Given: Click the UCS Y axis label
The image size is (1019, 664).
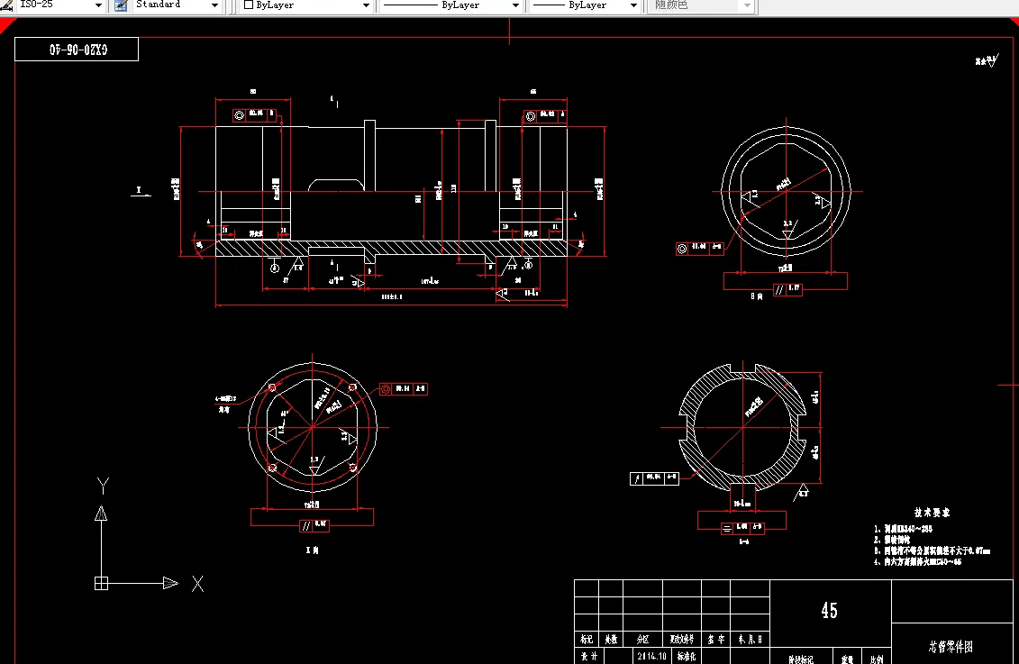Looking at the screenshot, I should (103, 486).
